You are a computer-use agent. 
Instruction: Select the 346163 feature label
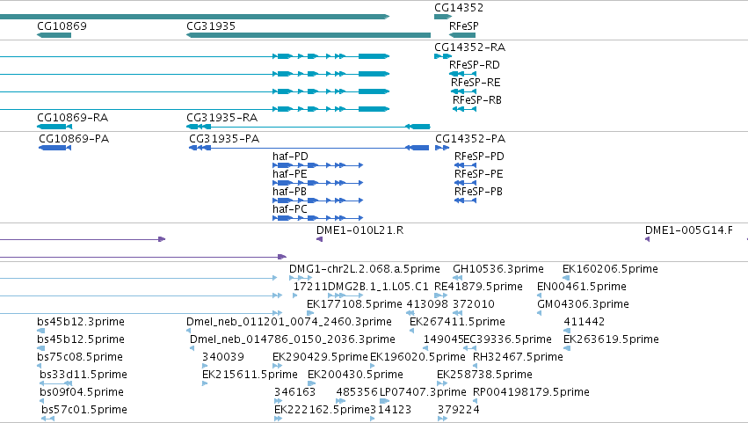(x=294, y=393)
